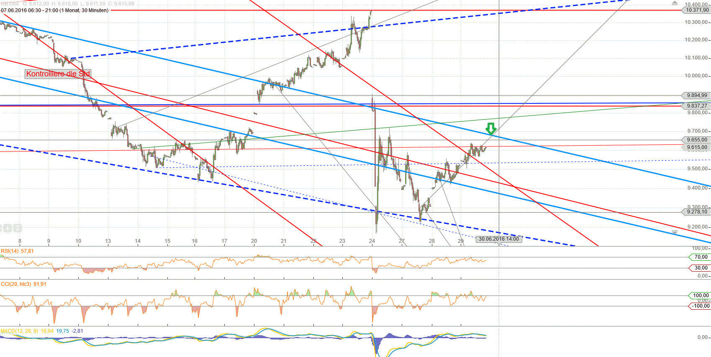Click the MACD(12, 26, 9) indicator label
This screenshot has height=357, width=711.
coord(19,331)
